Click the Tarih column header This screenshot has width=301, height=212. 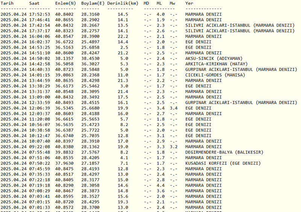tap(8, 3)
